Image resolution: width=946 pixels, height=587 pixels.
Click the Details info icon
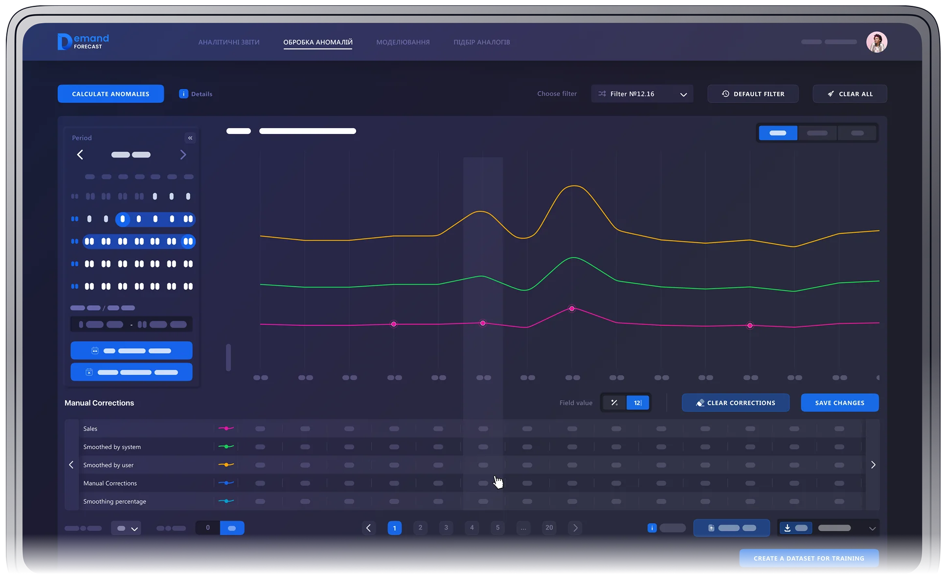[183, 94]
